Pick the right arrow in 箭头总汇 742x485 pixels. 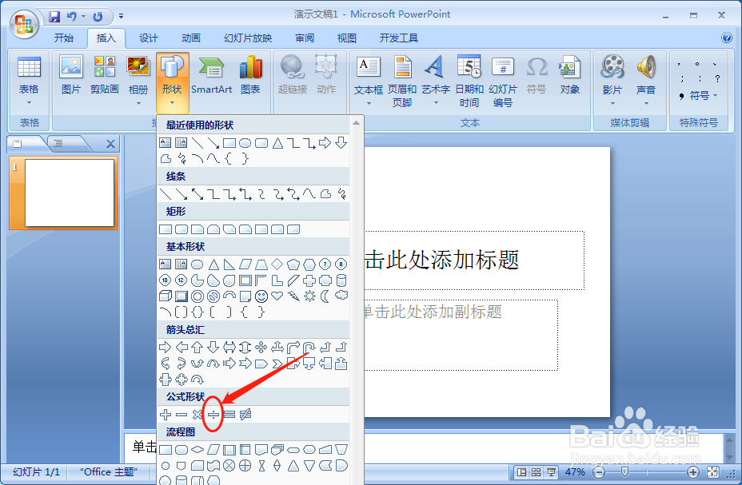[x=166, y=348]
